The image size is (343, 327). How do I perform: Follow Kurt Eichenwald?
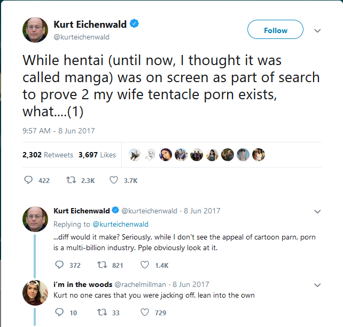pyautogui.click(x=275, y=30)
